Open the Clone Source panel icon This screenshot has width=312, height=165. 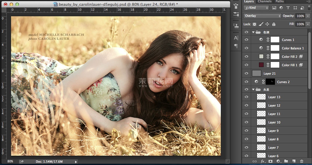tap(236, 26)
